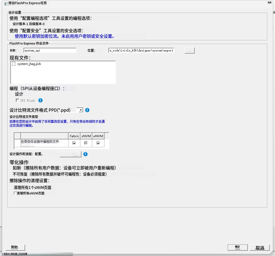The image size is (275, 256).
Task: Click the browse location ellipsis button
Action: [189, 51]
